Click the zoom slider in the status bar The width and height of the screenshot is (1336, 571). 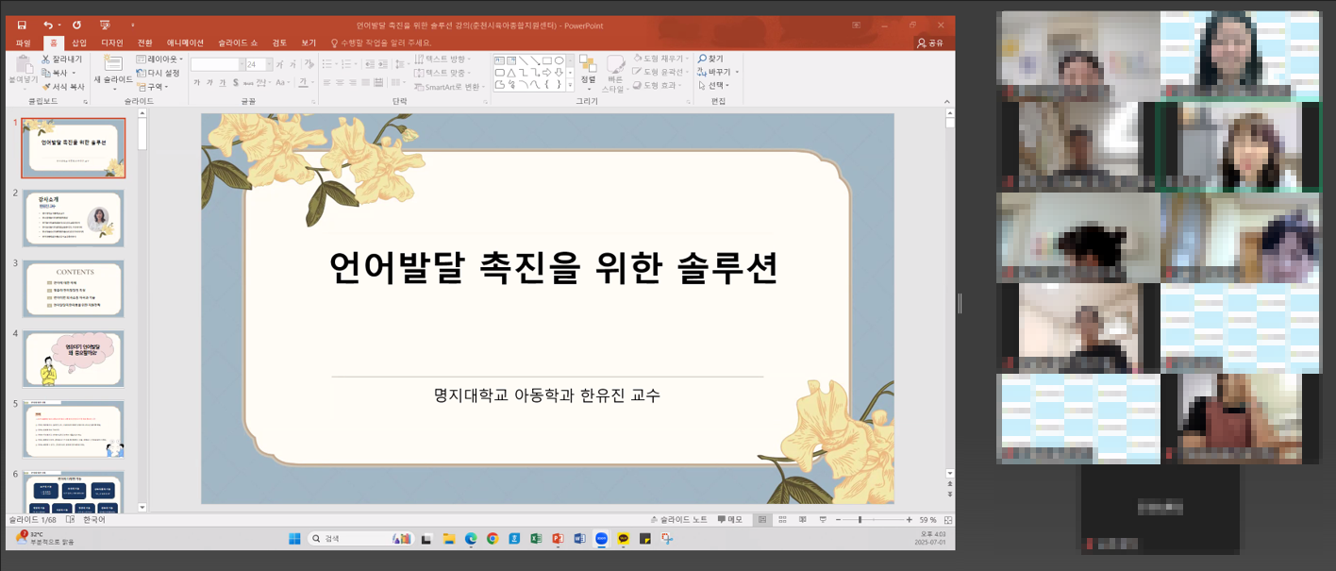coord(872,520)
